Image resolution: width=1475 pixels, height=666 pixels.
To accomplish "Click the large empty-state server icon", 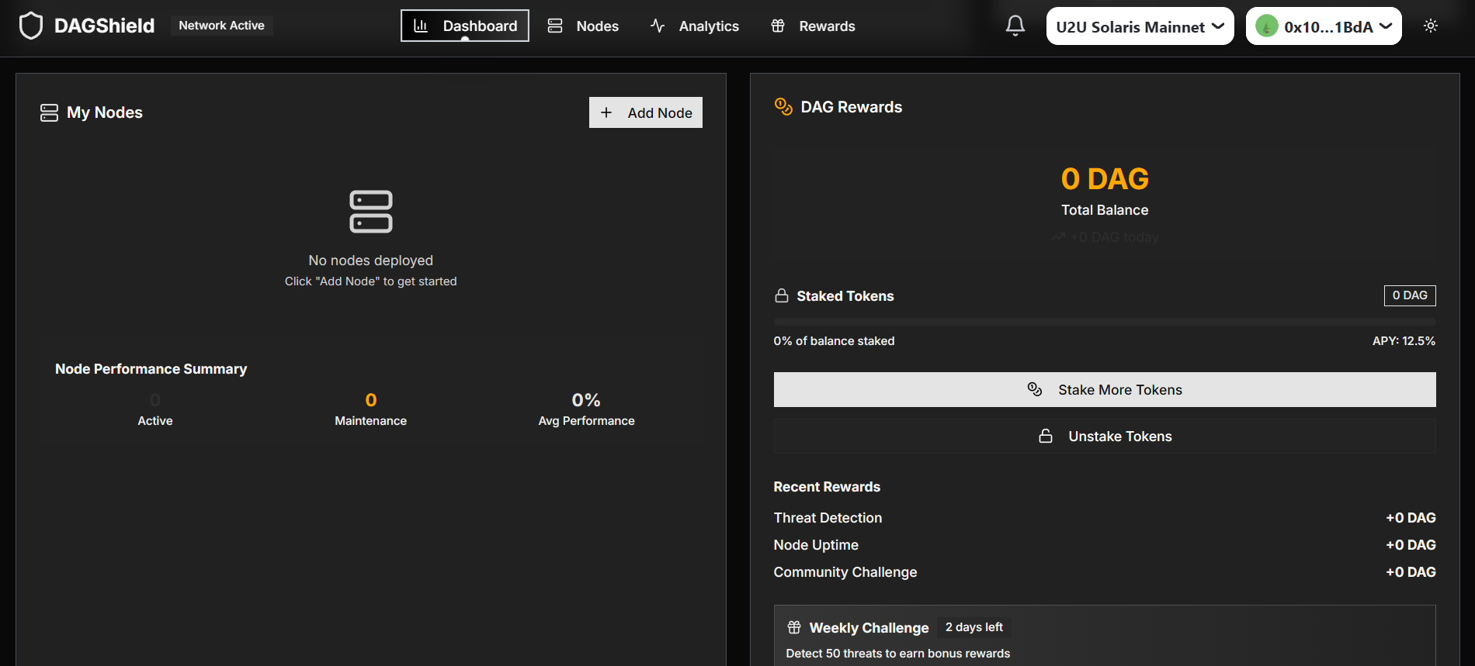I will click(370, 212).
